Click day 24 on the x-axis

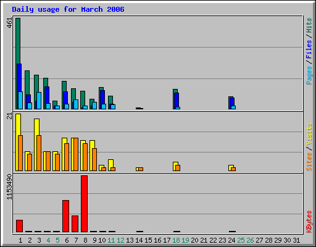pyautogui.click(x=231, y=240)
